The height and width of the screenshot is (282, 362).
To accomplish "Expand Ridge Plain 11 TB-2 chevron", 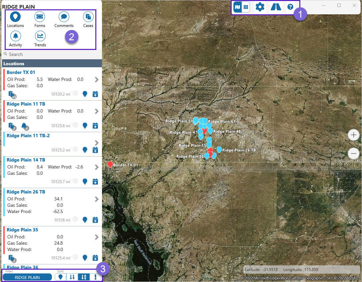I will (97, 142).
